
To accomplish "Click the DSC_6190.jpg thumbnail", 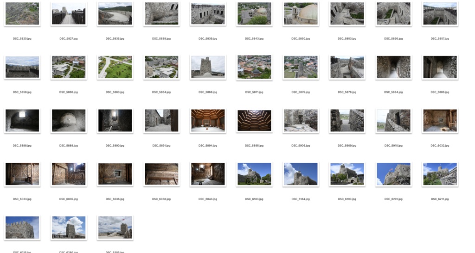I will (347, 174).
